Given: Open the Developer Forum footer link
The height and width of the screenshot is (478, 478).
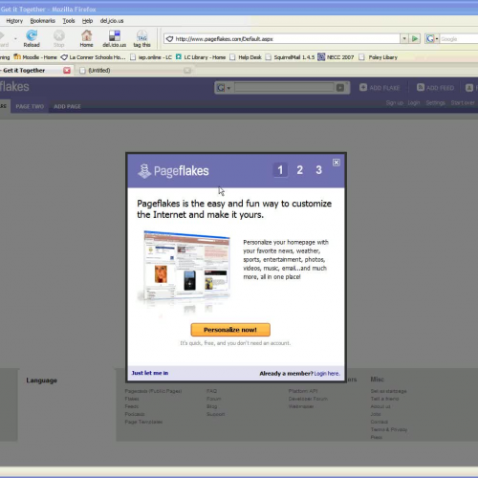Looking at the screenshot, I should pyautogui.click(x=308, y=399).
